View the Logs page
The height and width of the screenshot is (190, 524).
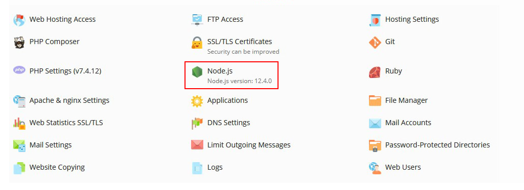[x=215, y=167]
